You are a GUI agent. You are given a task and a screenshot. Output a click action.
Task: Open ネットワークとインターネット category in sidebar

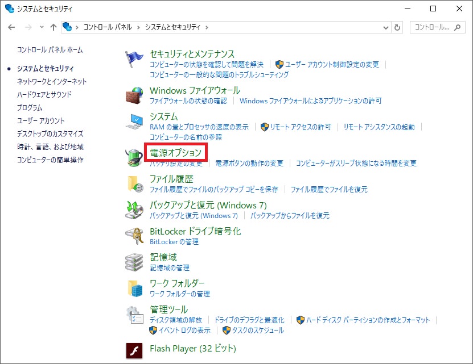(52, 82)
